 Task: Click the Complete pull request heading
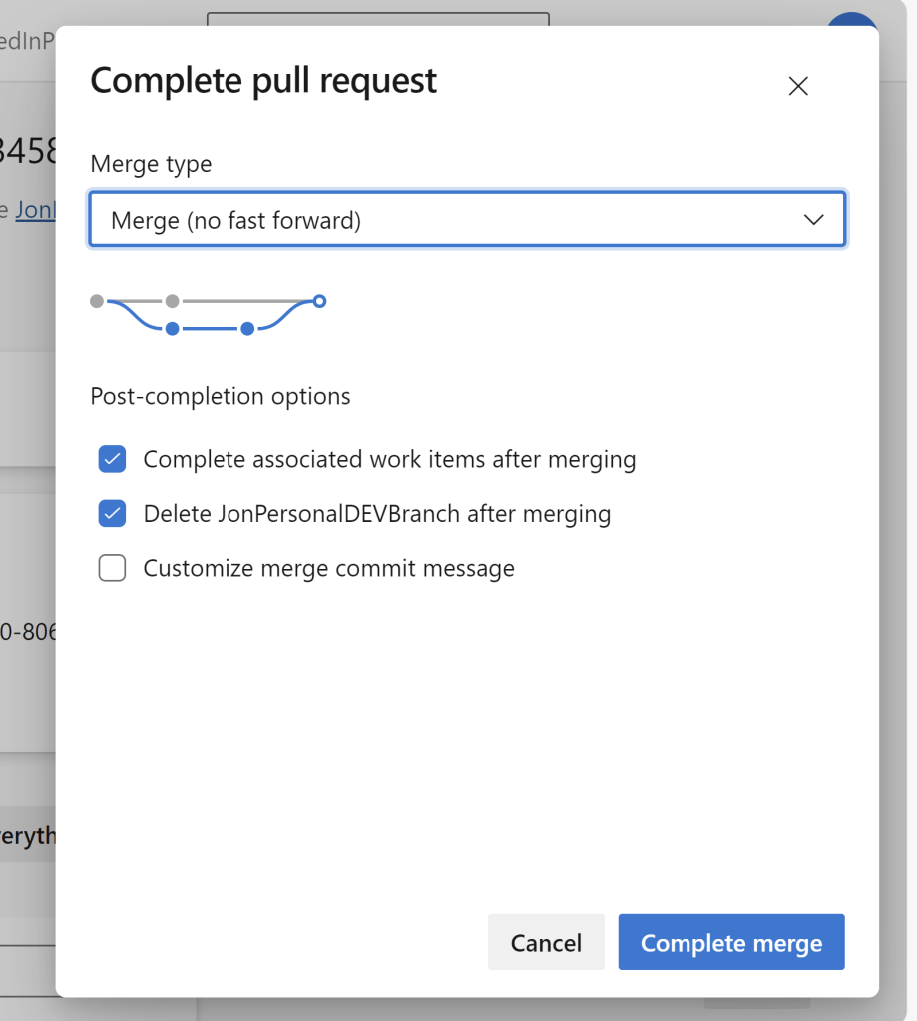coord(263,80)
